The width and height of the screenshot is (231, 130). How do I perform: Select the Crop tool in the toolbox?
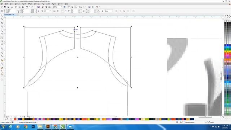(2, 23)
